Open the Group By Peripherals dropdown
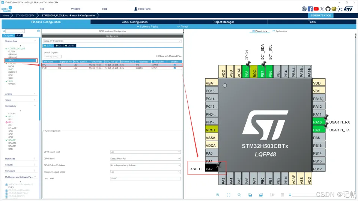Viewport: 358px width, 201px height. 112,41
